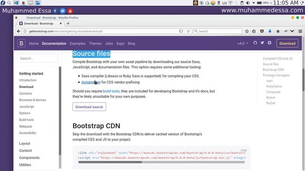This screenshot has height=171, width=305.
Task: Open a new tab with the plus button
Action: click(x=68, y=23)
